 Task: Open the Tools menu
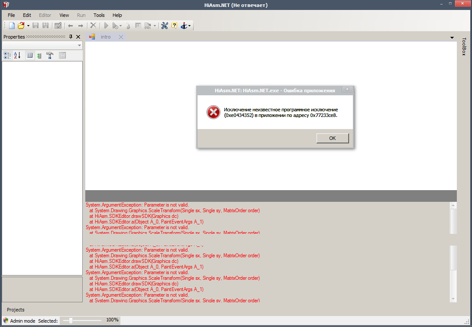(x=99, y=15)
